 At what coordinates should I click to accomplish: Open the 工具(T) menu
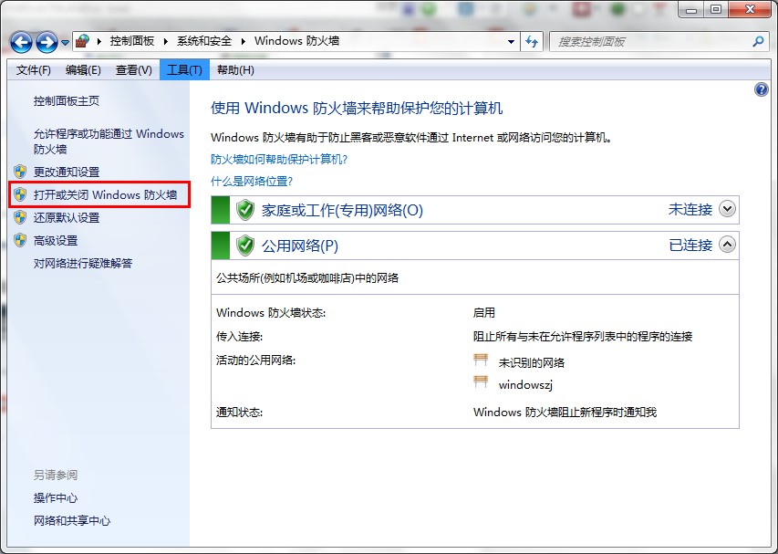point(184,68)
